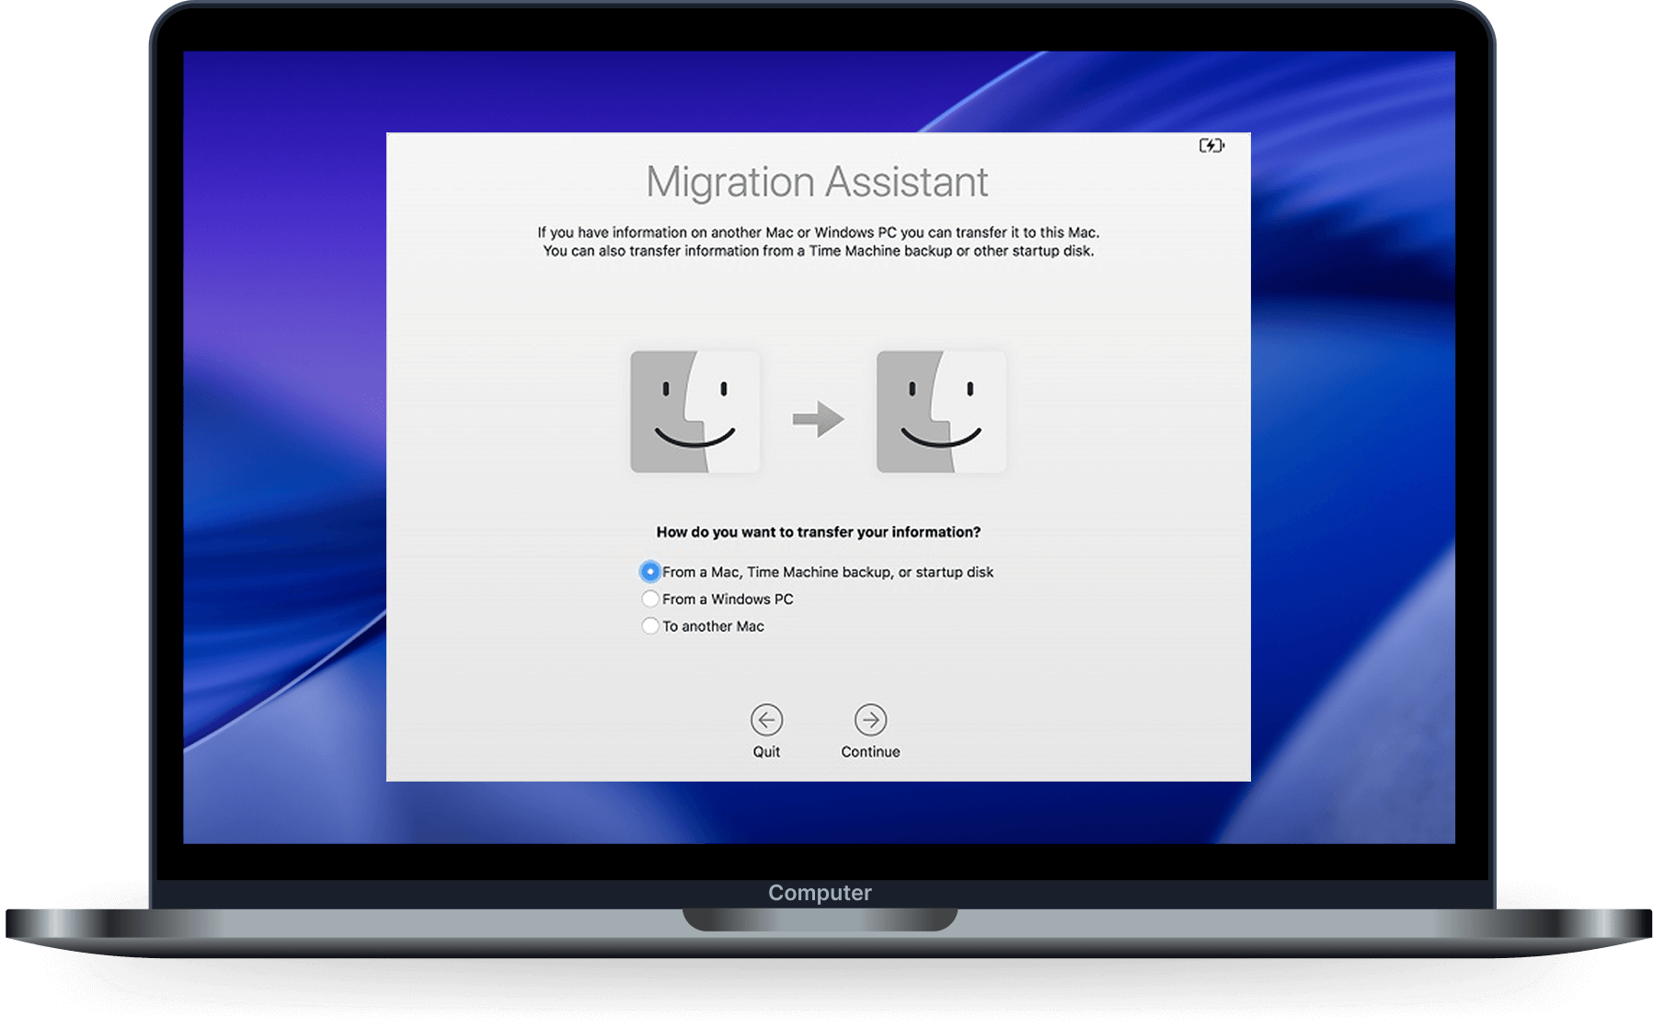Click the From a Mac startup disk text label

point(829,571)
